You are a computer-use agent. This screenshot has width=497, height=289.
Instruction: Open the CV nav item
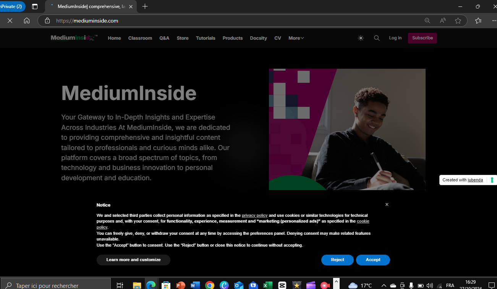click(278, 38)
